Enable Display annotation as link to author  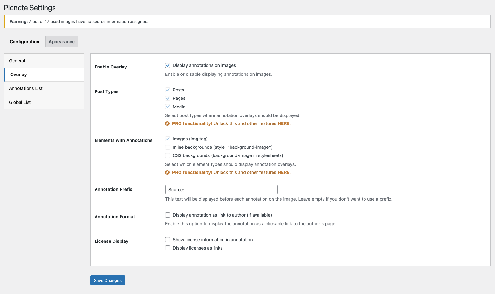coord(168,215)
